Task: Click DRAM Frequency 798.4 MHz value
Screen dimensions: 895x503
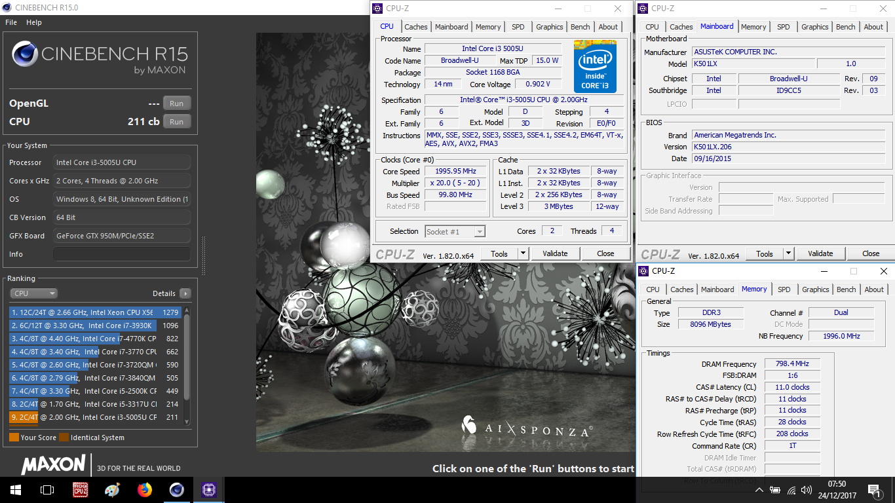Action: [792, 363]
